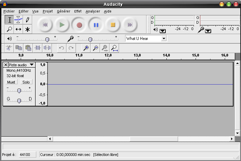
Task: Click horizontal scrollbar right arrow
Action: pyautogui.click(x=232, y=139)
